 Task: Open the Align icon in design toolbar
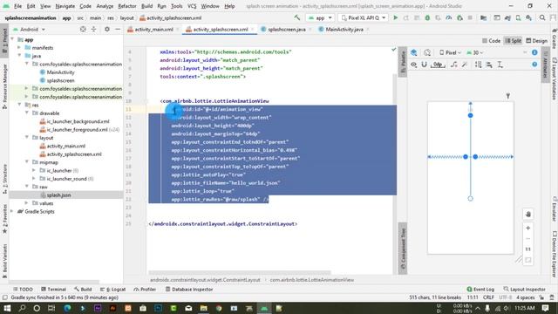coord(489,65)
